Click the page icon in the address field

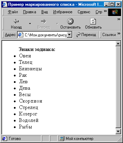pos(21,35)
